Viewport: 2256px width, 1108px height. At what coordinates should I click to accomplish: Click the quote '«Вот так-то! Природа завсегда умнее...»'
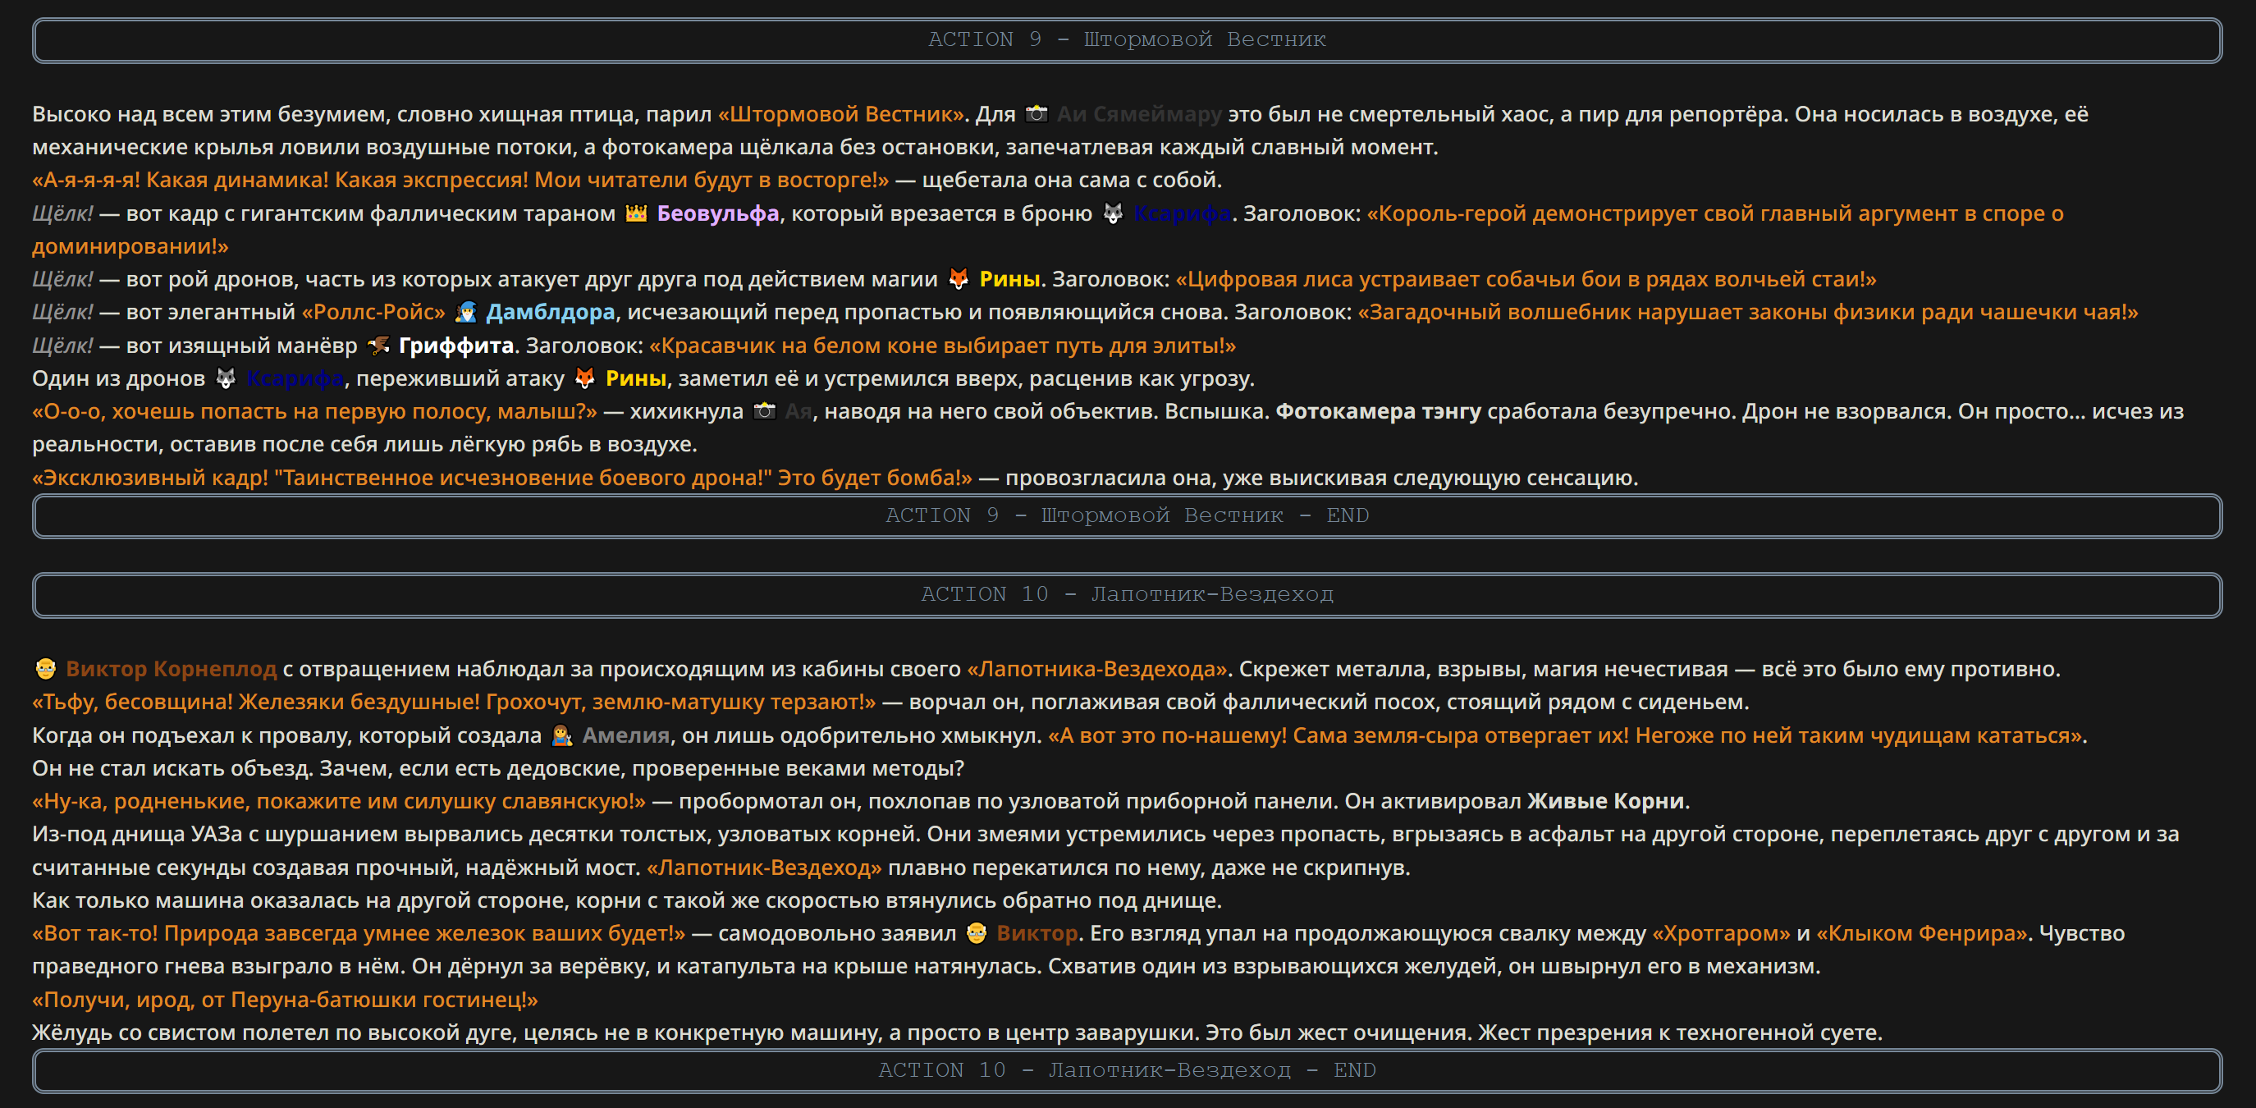click(359, 934)
